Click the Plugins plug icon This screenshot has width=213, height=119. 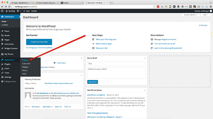point(2,64)
